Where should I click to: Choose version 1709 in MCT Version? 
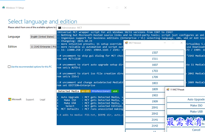155,77
